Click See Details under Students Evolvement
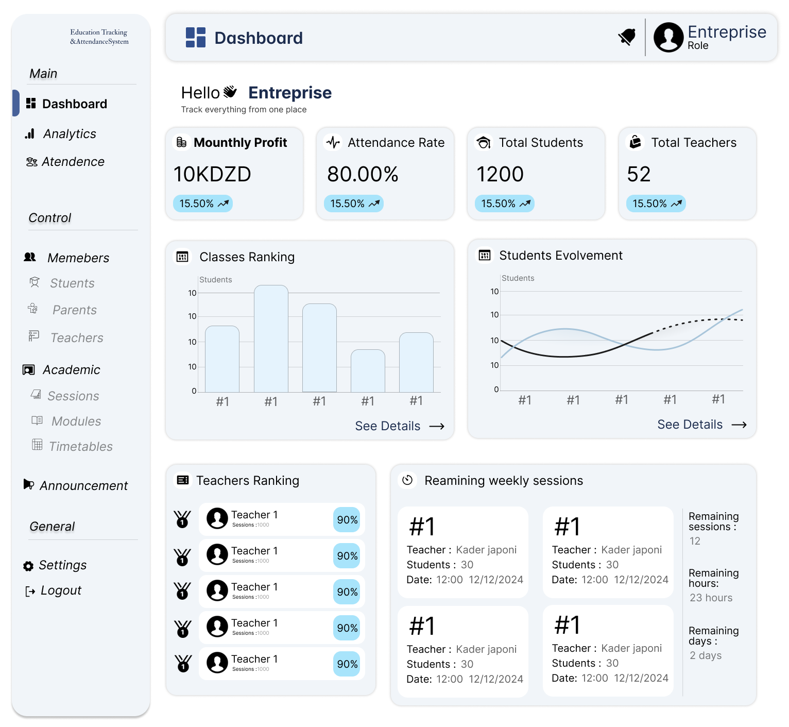Image resolution: width=789 pixels, height=727 pixels. (701, 425)
